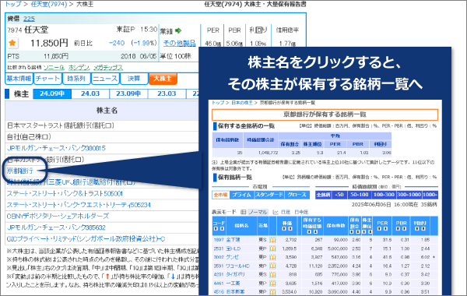Choose 日足 display mode
Viewport: 467px width, 296px height.
pos(286,212)
